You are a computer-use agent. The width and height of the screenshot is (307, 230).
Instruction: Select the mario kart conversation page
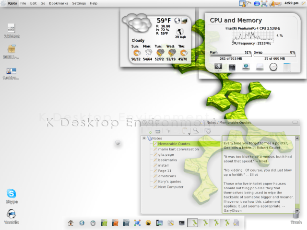point(178,149)
